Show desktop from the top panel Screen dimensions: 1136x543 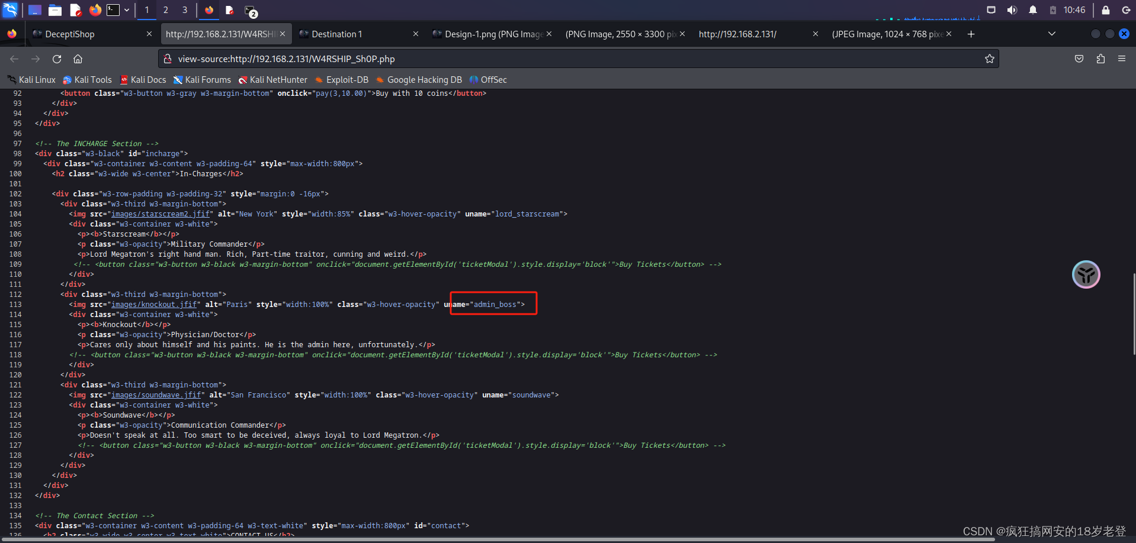[x=35, y=10]
